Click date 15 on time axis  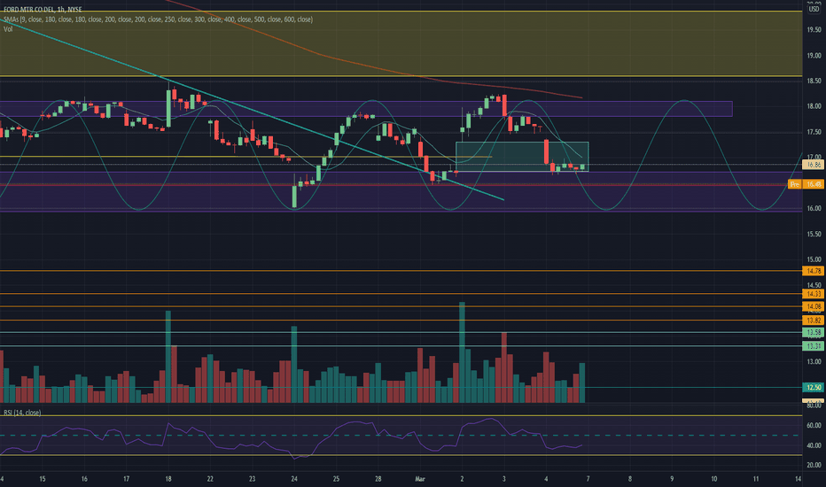click(x=43, y=479)
